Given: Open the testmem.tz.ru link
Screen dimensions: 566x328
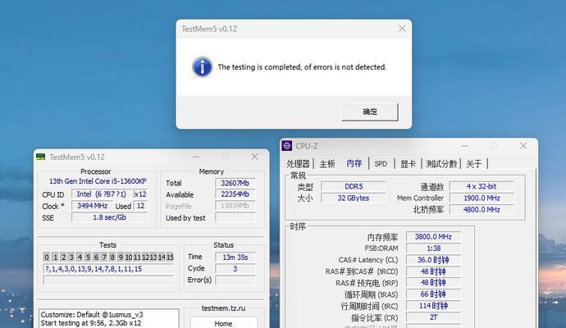Looking at the screenshot, I should pos(223,308).
